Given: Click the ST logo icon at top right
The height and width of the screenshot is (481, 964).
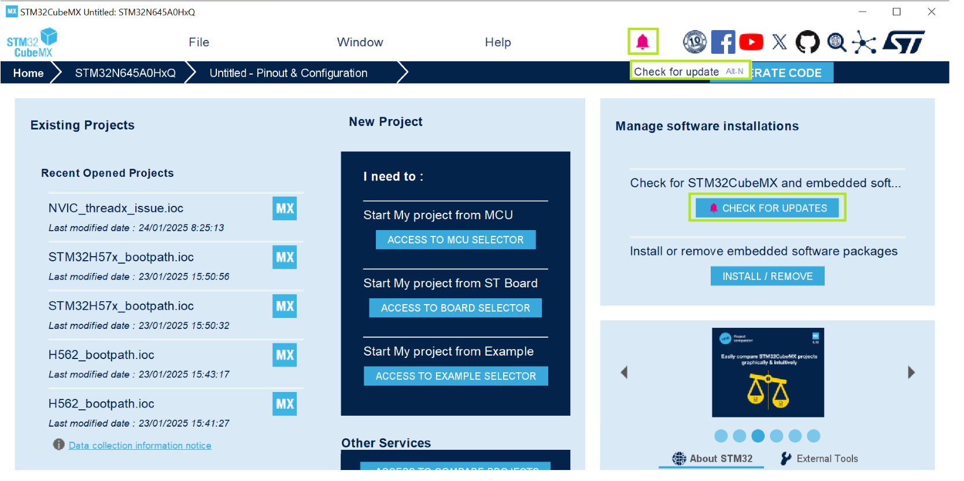Looking at the screenshot, I should pyautogui.click(x=904, y=42).
